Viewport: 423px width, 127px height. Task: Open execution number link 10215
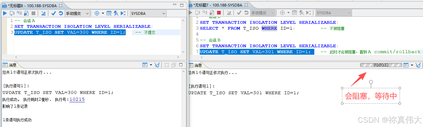77,99
